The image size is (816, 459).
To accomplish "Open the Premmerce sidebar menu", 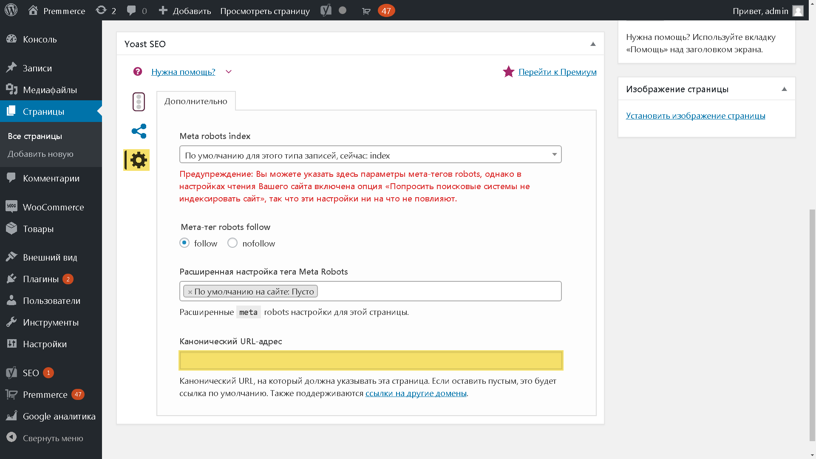I will click(x=51, y=394).
